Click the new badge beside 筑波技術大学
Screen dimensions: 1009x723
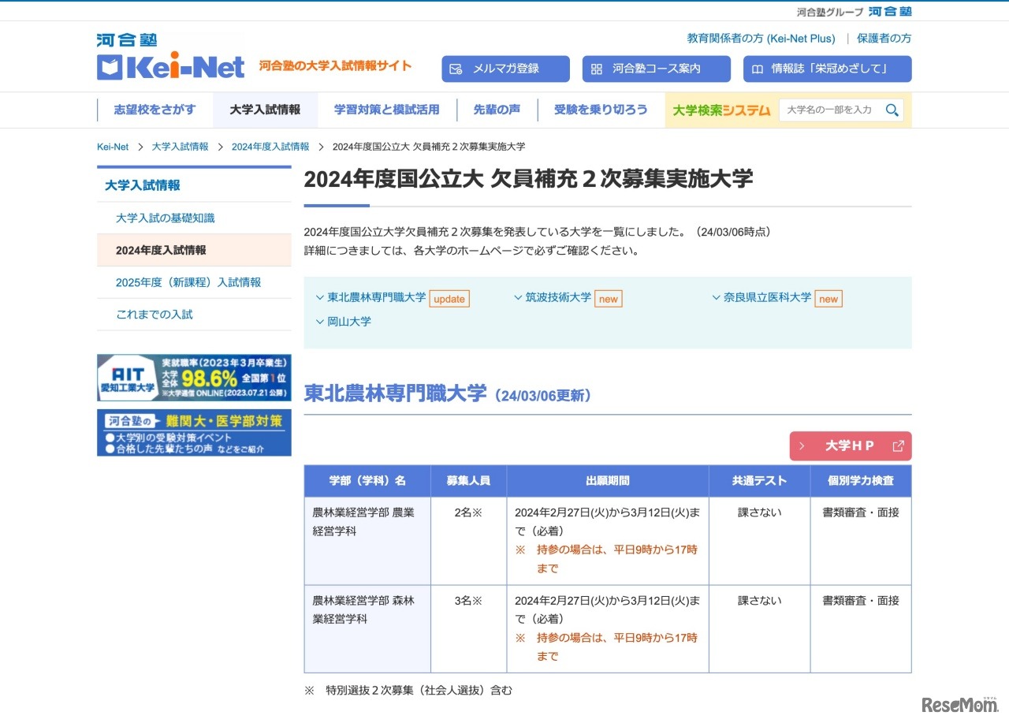click(x=608, y=299)
